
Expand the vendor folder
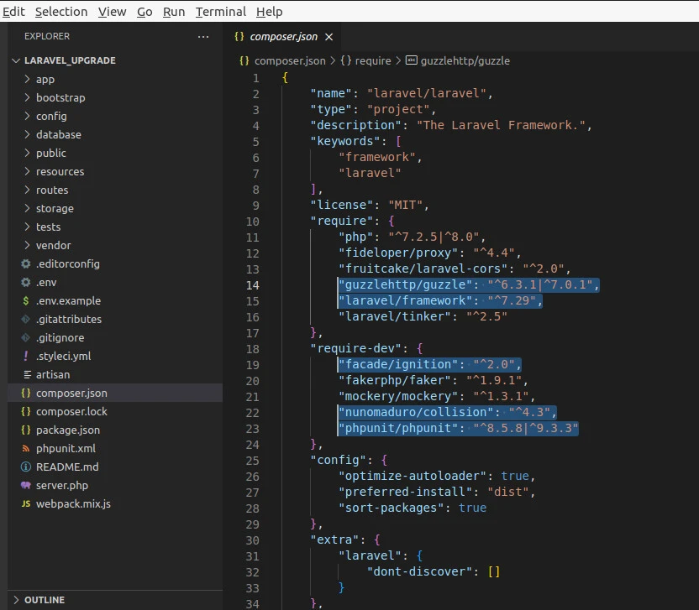(x=53, y=246)
